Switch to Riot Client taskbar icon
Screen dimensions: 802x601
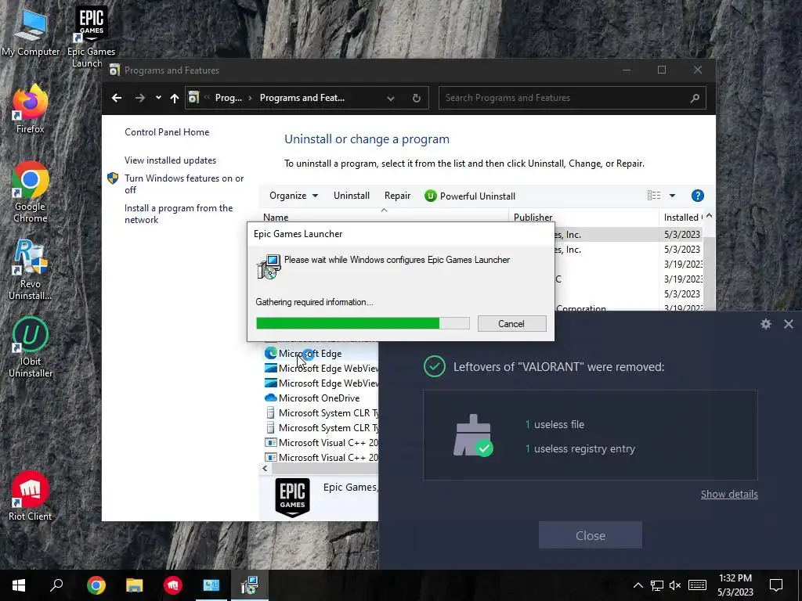(x=173, y=585)
